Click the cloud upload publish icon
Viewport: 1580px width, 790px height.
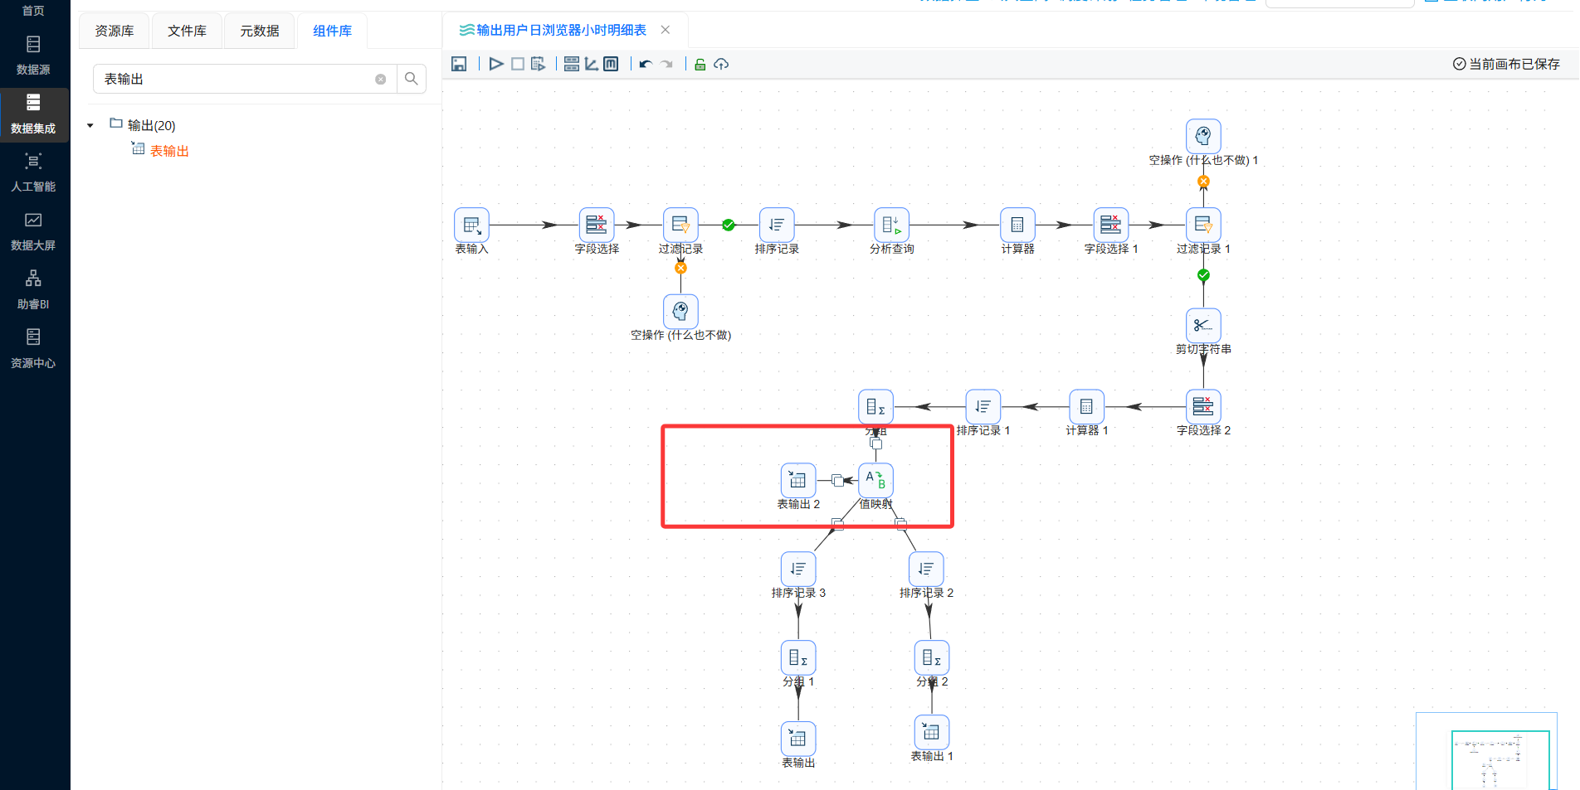point(721,64)
